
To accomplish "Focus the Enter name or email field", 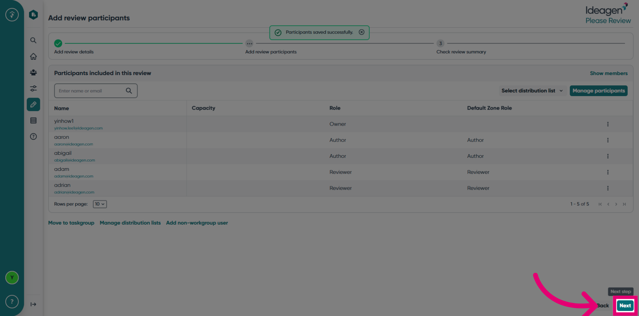I will [x=96, y=91].
